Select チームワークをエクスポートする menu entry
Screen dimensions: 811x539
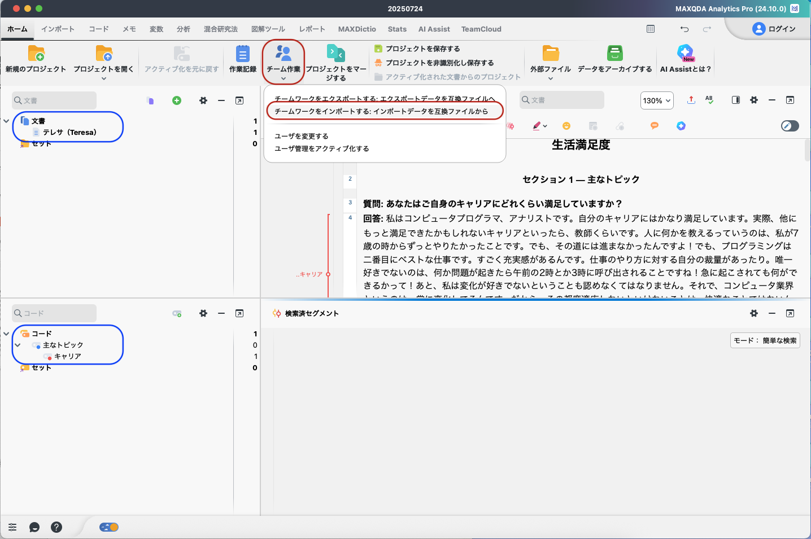385,99
